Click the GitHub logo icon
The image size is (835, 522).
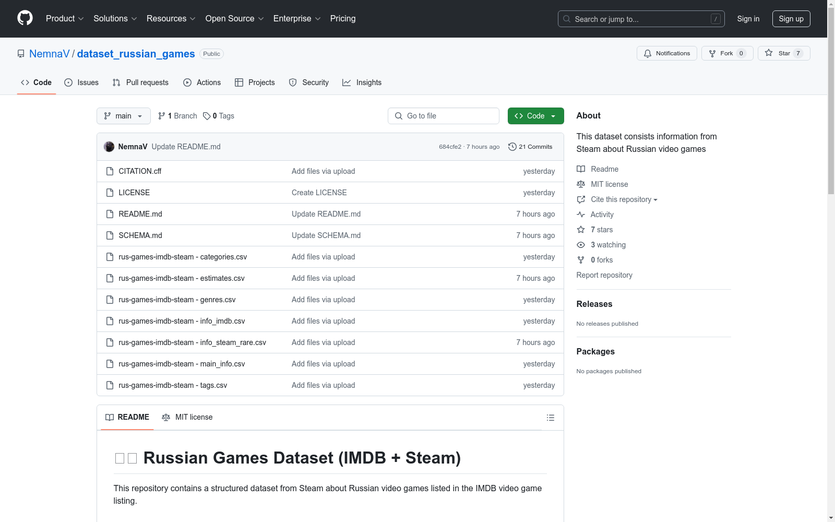point(25,18)
